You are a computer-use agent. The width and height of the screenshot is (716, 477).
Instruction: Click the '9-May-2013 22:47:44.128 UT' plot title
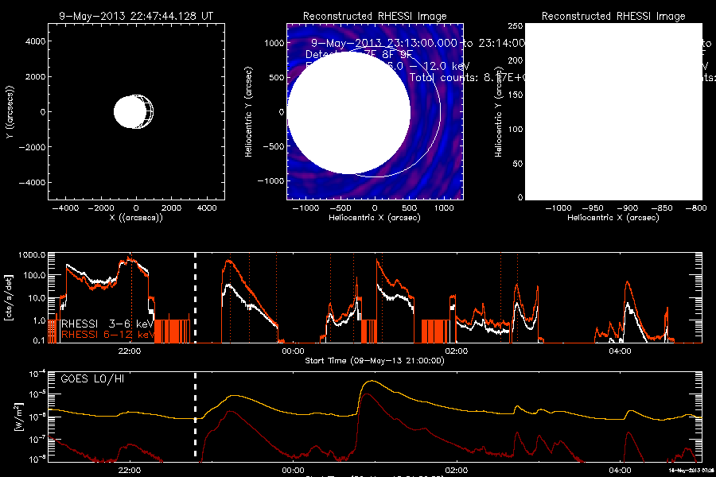136,16
